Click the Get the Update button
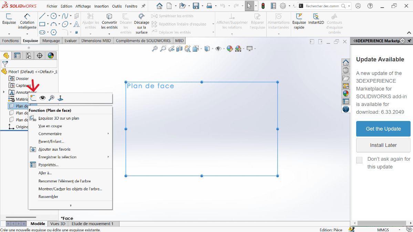 [383, 129]
